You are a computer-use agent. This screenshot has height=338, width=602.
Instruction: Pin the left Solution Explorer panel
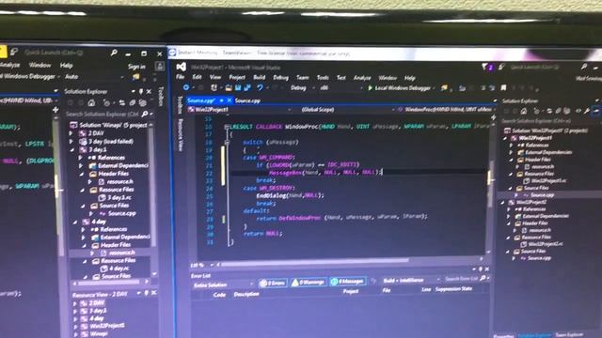click(x=141, y=91)
